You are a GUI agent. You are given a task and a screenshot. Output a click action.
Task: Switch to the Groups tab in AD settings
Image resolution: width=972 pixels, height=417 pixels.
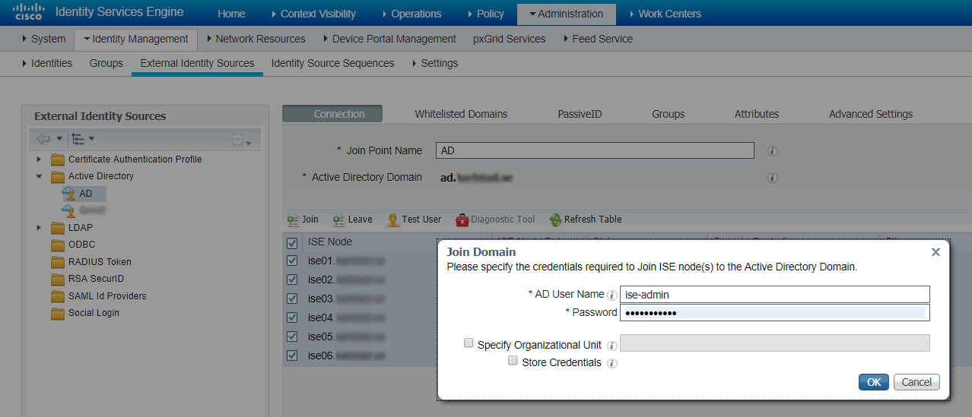point(668,114)
